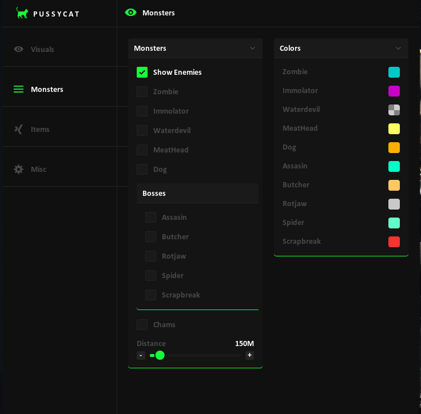Open the Visuals tab in sidebar

tap(42, 49)
